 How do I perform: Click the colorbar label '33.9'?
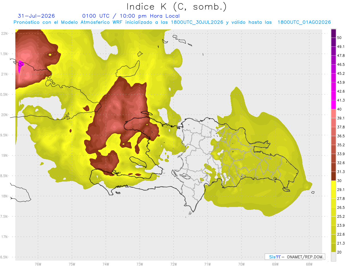click(x=341, y=154)
